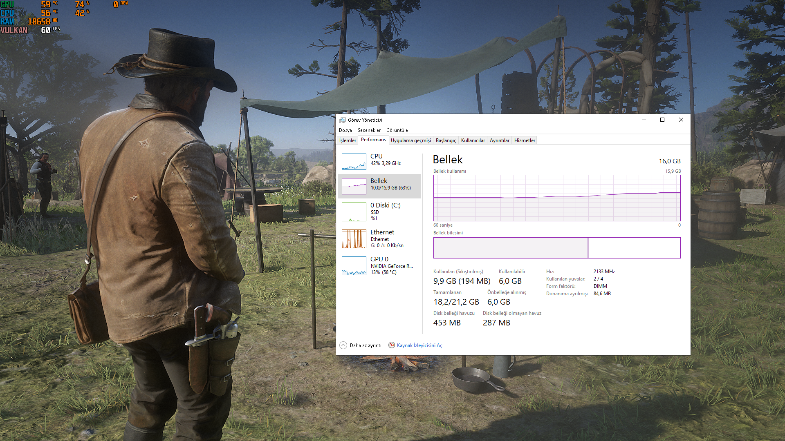The height and width of the screenshot is (441, 785).
Task: Switch to the Ayrıntılar tab
Action: (499, 140)
